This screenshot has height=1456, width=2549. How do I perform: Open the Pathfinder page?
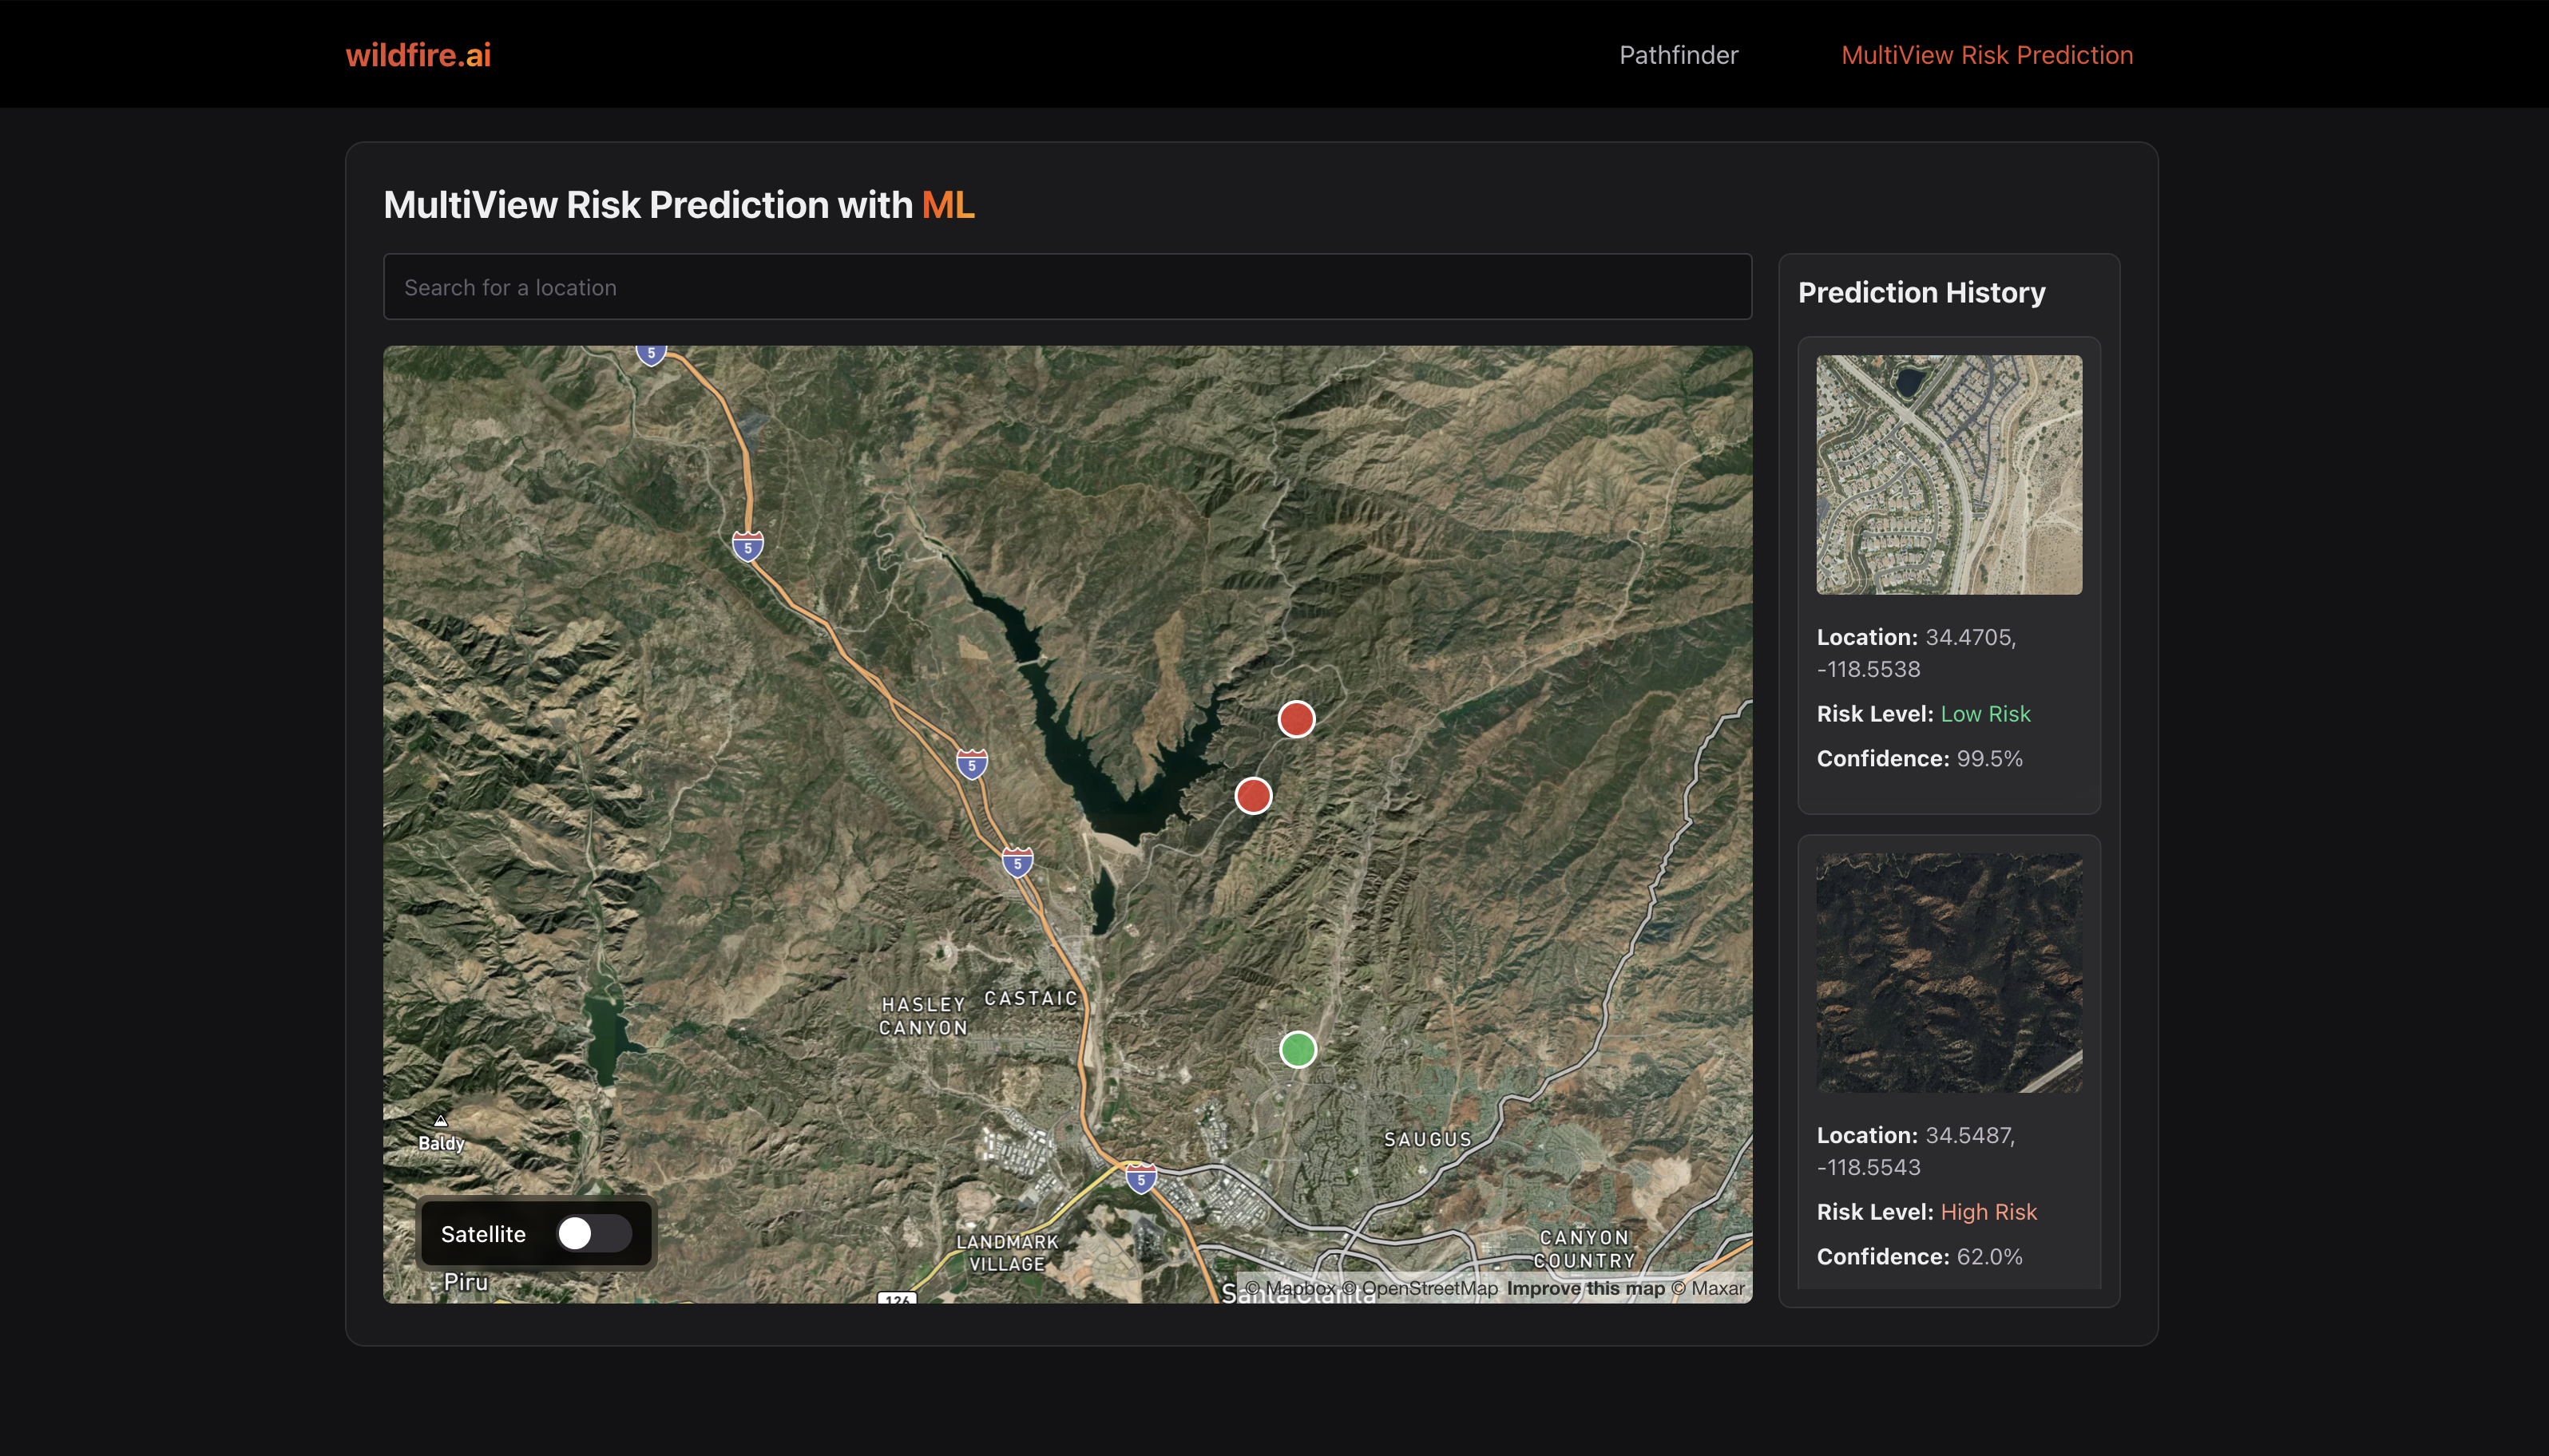pyautogui.click(x=1678, y=55)
